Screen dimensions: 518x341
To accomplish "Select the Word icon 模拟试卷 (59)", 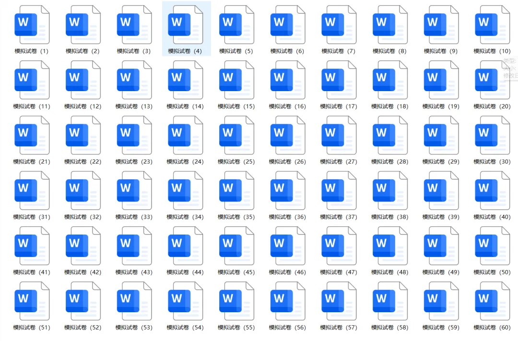I will (442, 301).
